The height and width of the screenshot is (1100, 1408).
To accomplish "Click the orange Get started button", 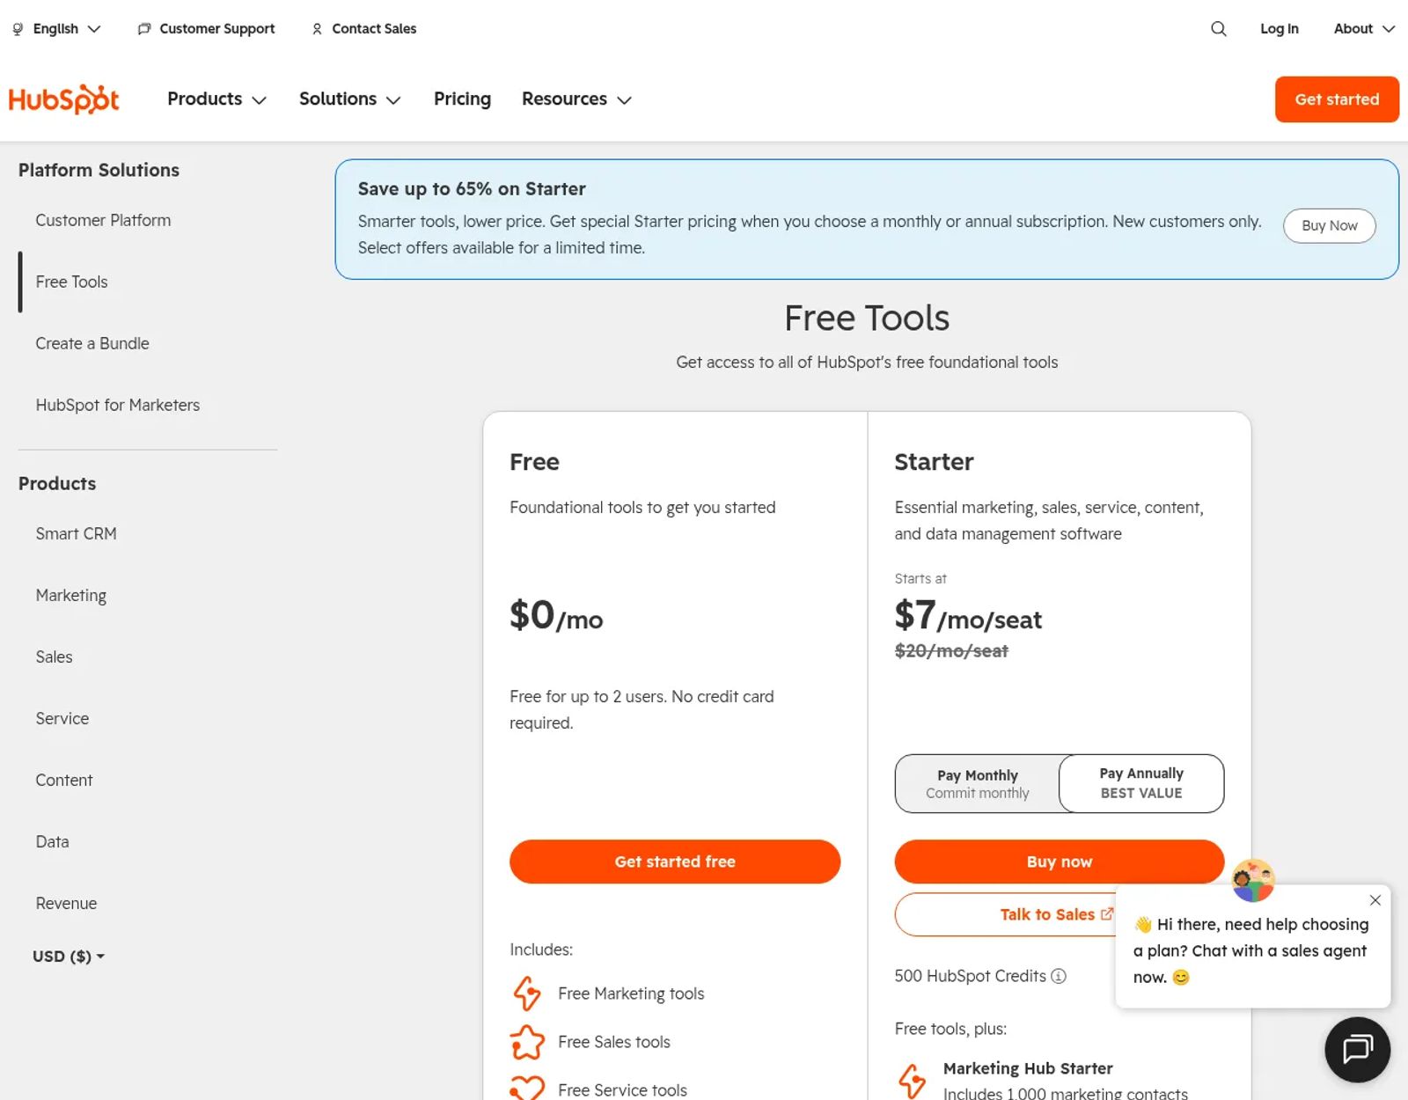I will 1336,99.
